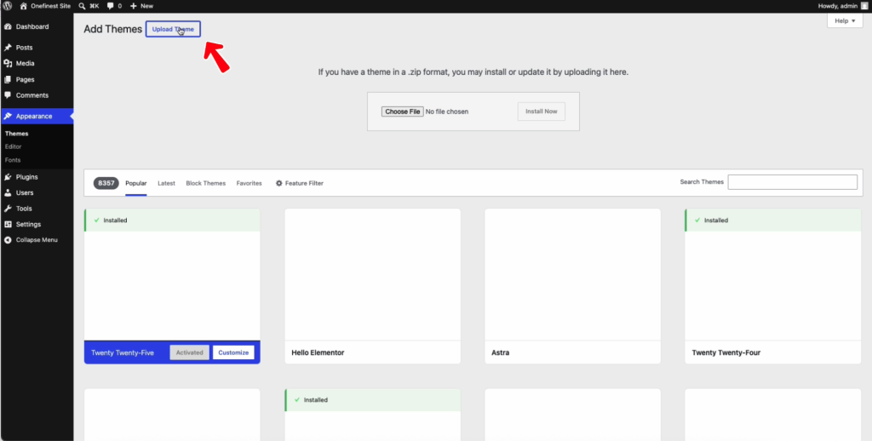
Task: Click the Activated button on Twenty Twenty-Five
Action: [190, 352]
